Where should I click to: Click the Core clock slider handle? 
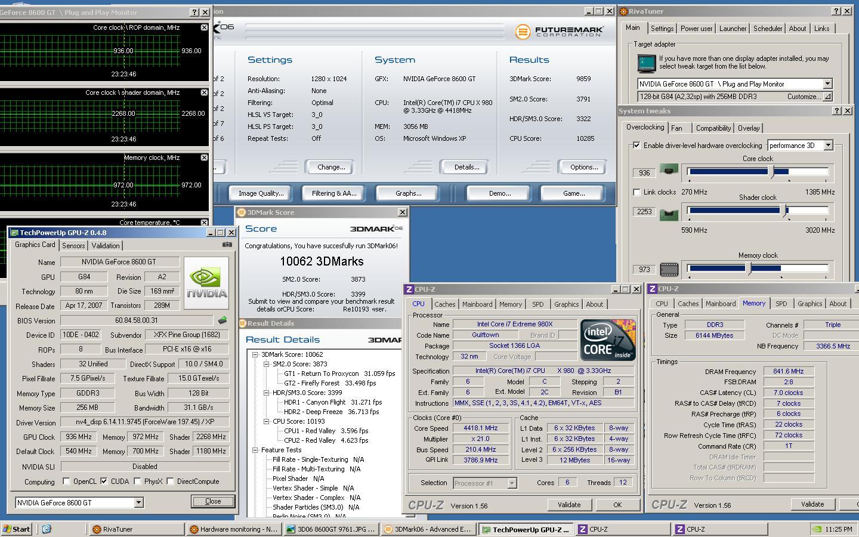771,172
